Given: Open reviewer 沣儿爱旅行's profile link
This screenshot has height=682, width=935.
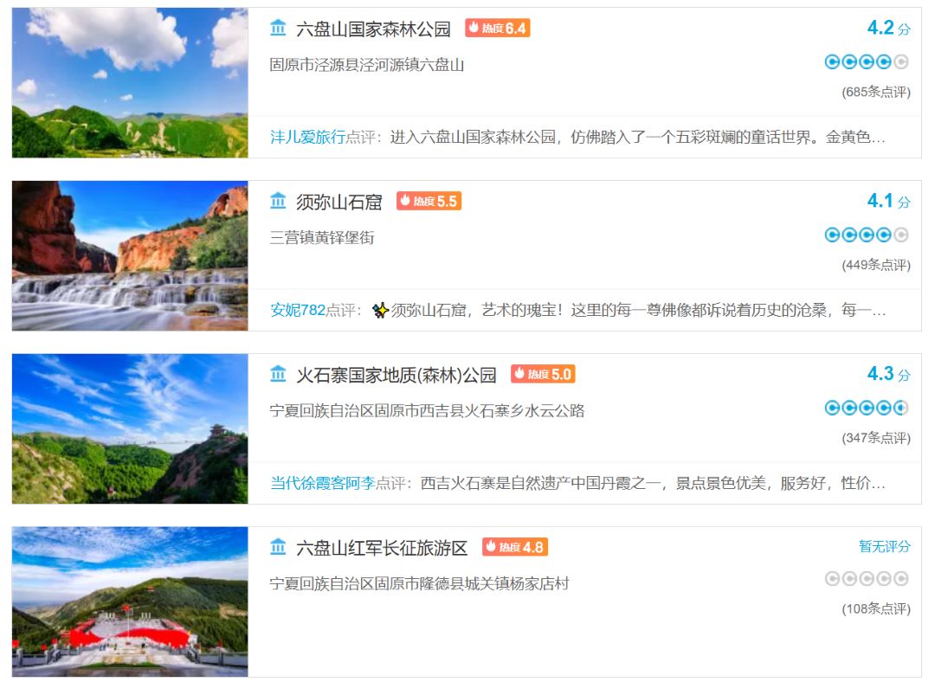Looking at the screenshot, I should click(x=307, y=137).
